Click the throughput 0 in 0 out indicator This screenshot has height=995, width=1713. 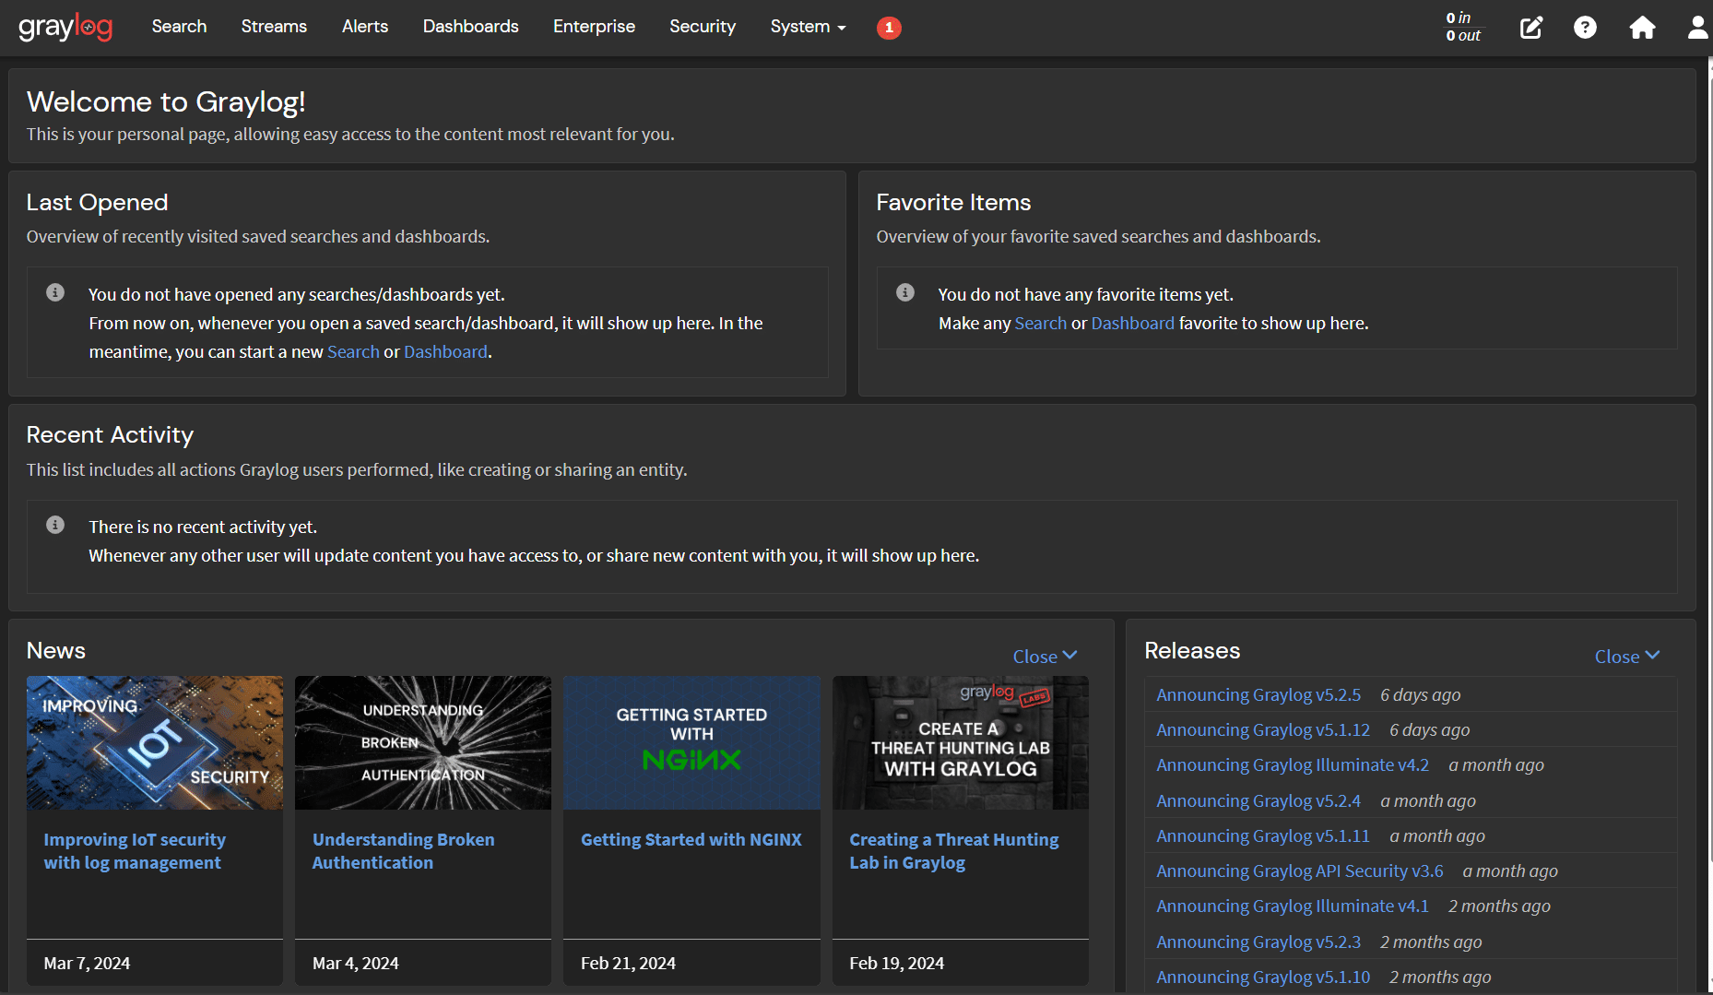(1463, 27)
